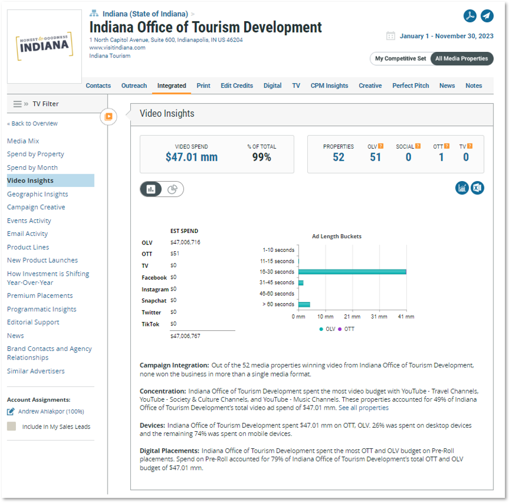Image resolution: width=510 pixels, height=503 pixels.
Task: Open the chart export icon
Action: click(x=462, y=188)
